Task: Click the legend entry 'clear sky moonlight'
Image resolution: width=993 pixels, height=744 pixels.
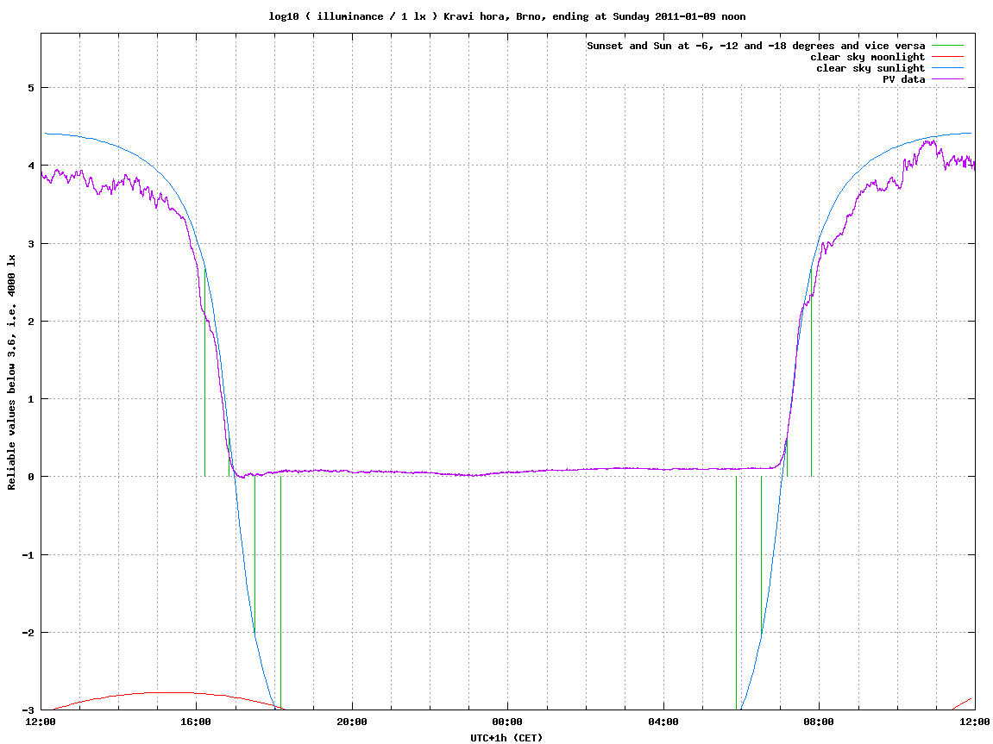Action: [868, 57]
